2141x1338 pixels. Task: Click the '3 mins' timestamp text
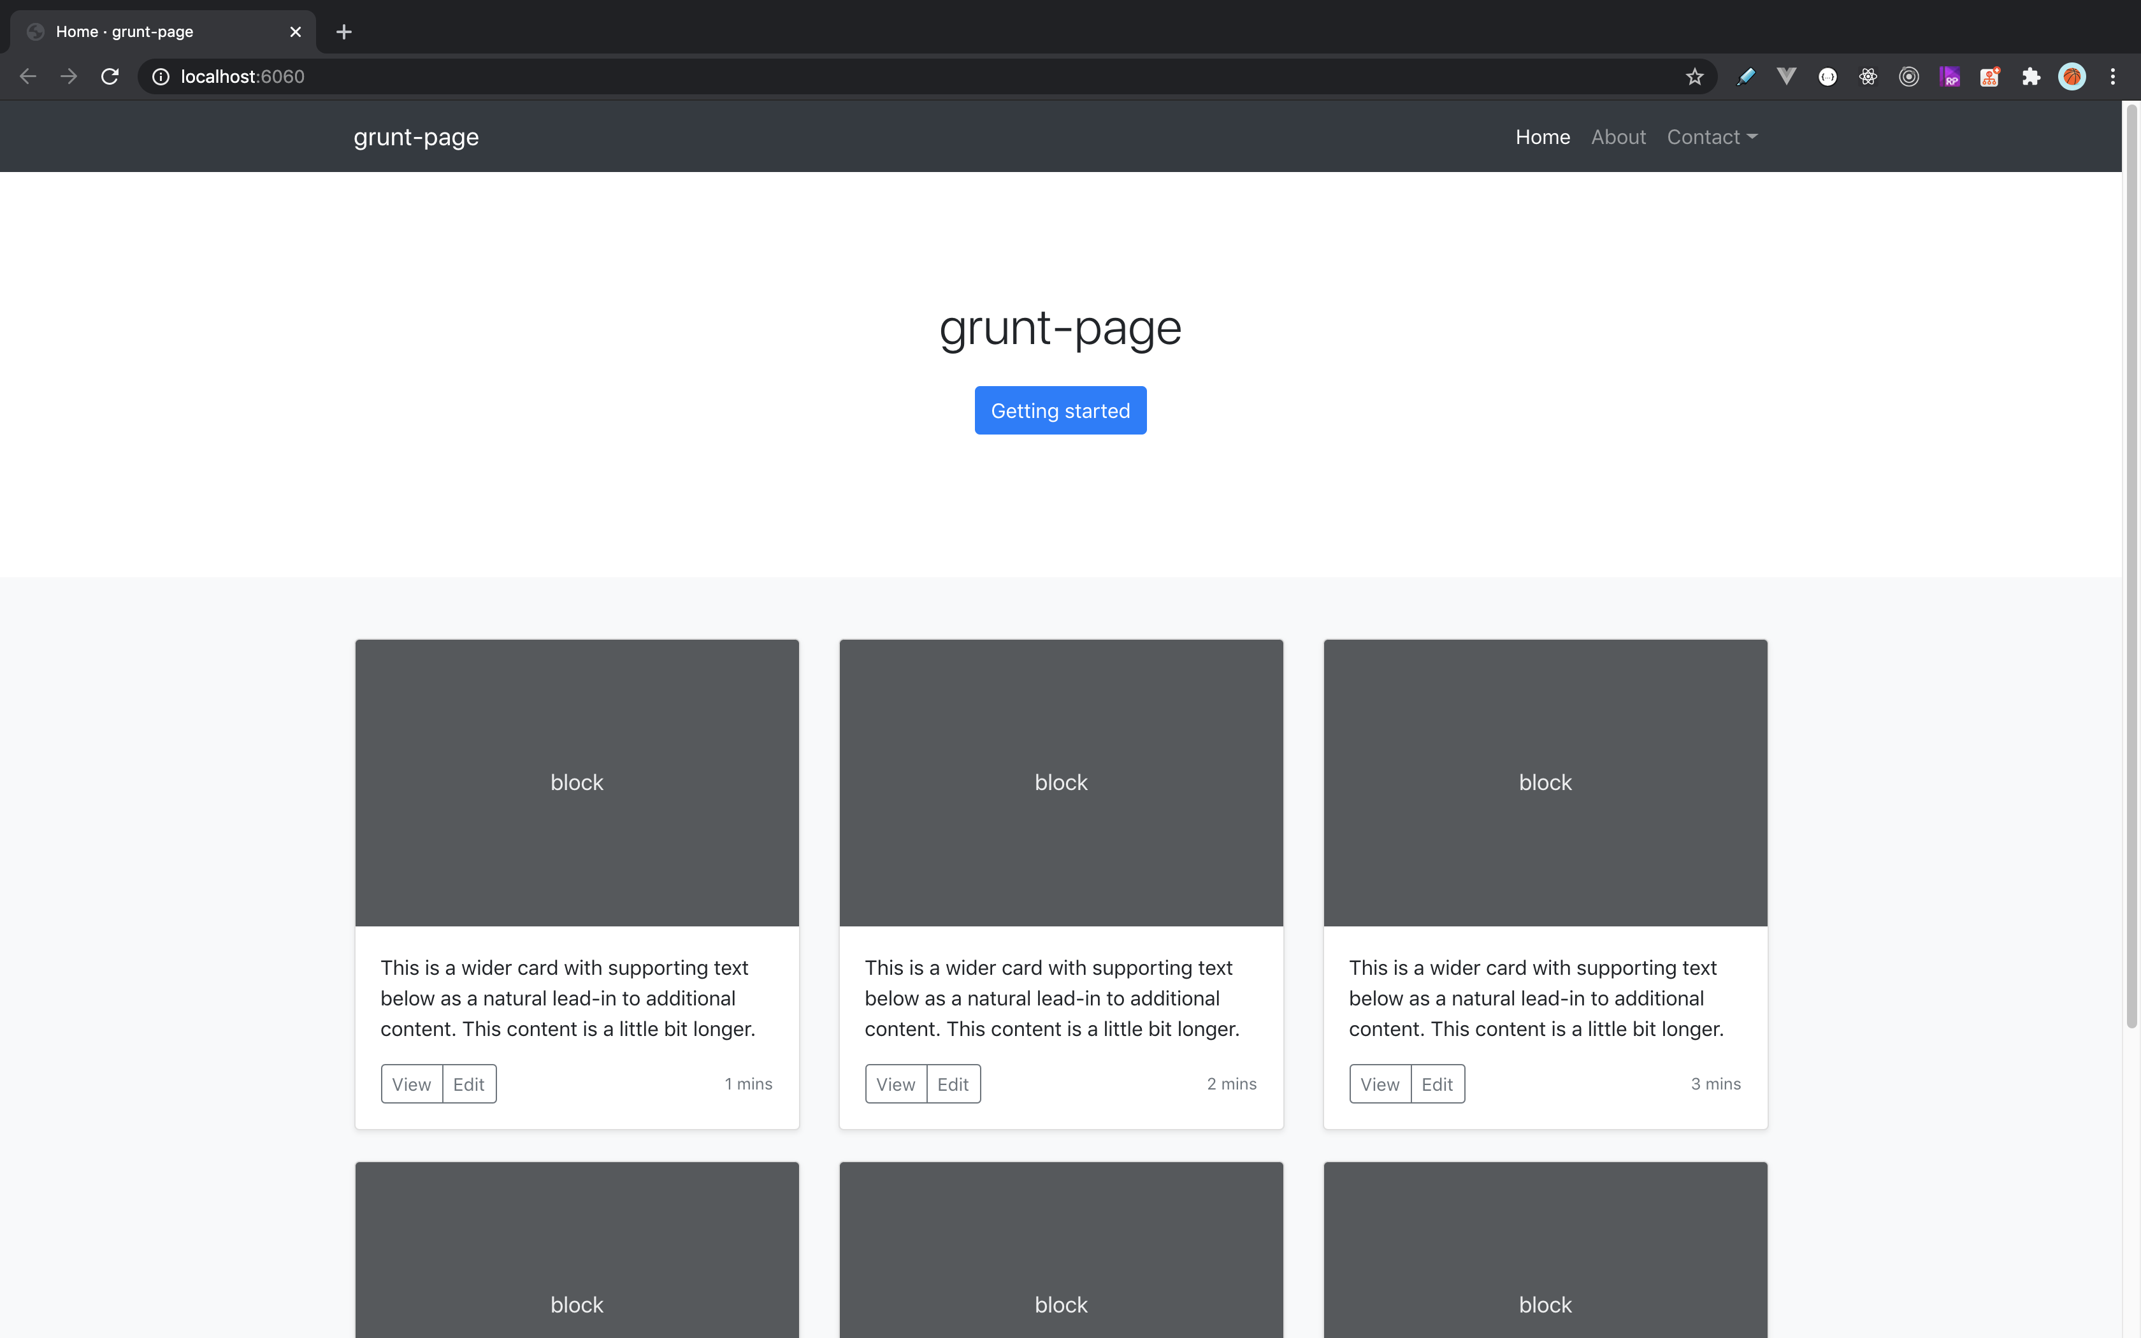coord(1715,1084)
